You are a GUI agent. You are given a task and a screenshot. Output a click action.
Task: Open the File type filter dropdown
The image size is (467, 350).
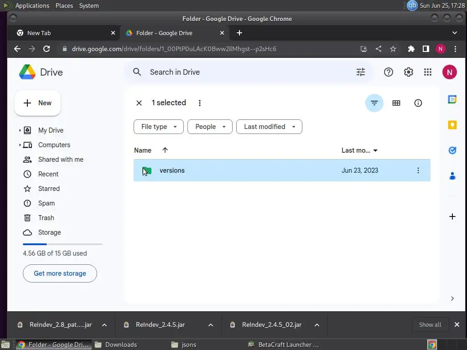click(158, 127)
